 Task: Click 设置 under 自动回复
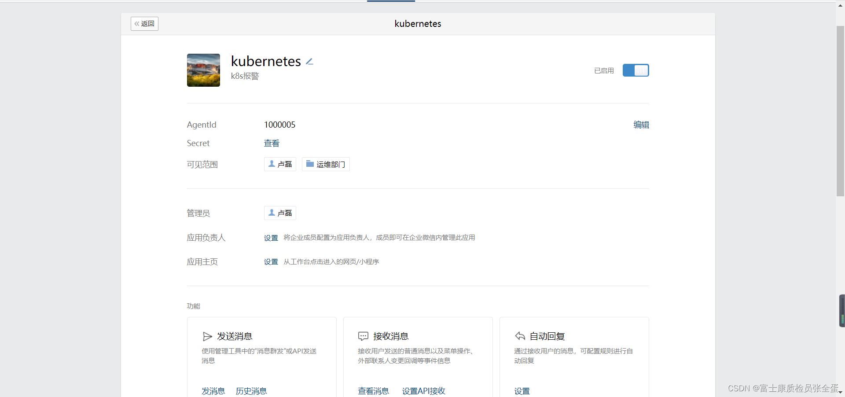coord(522,391)
